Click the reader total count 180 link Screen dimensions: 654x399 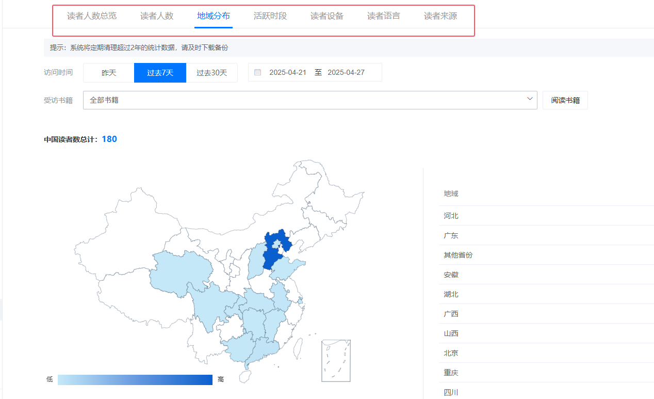click(x=109, y=139)
